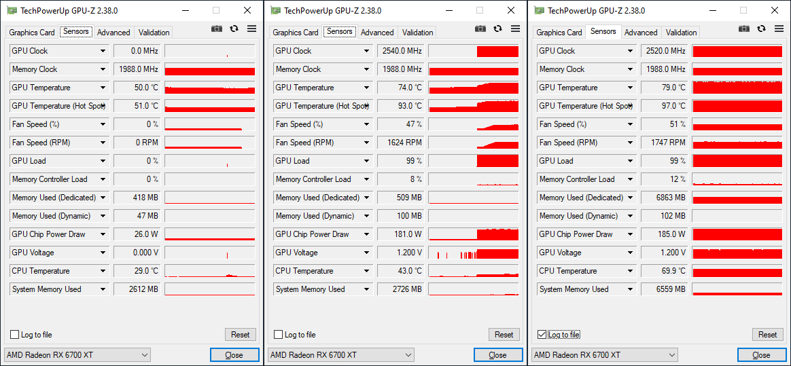Screen dimensions: 791x366
Task: Open GPU Load dropdown in right window
Action: point(631,161)
